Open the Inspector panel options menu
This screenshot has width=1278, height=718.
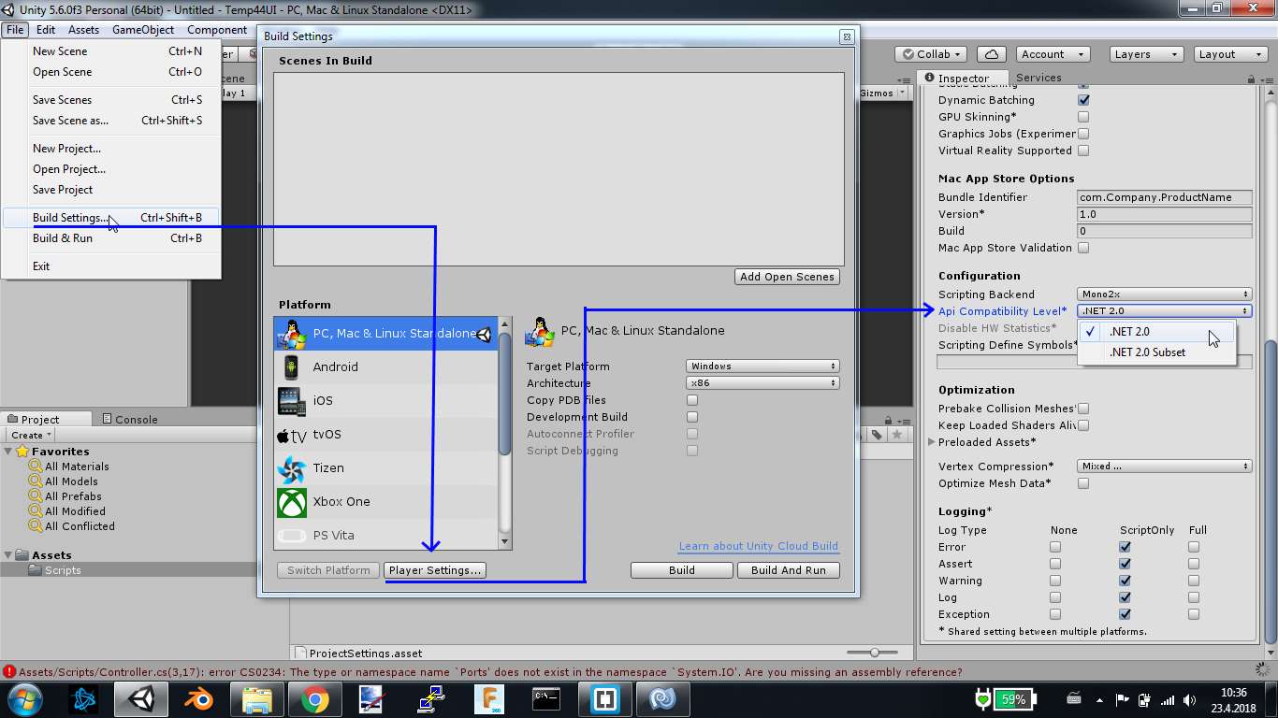[1267, 79]
